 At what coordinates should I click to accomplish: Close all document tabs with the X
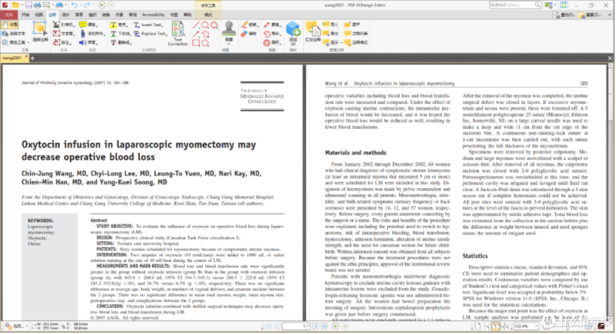610,58
